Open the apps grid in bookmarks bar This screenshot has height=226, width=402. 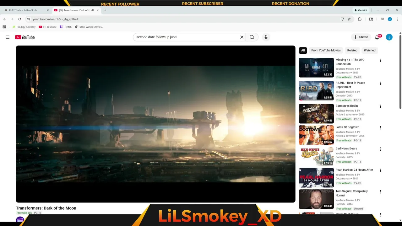click(4, 27)
